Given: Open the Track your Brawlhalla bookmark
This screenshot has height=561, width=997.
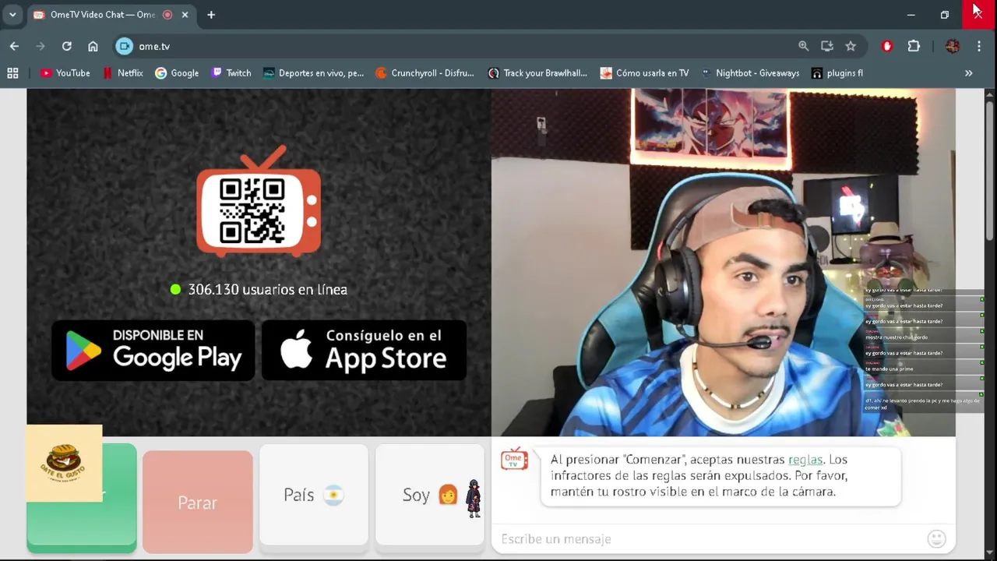Looking at the screenshot, I should [537, 73].
